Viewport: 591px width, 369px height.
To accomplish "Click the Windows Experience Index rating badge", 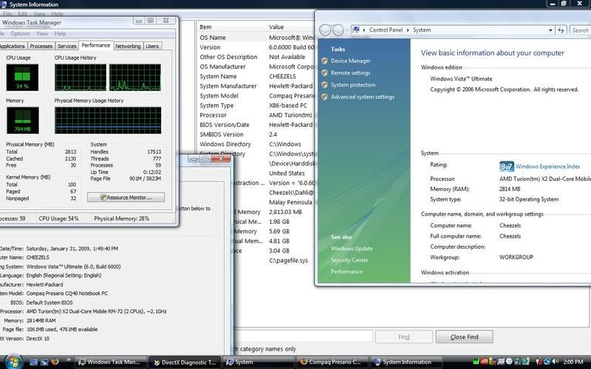I will click(507, 166).
